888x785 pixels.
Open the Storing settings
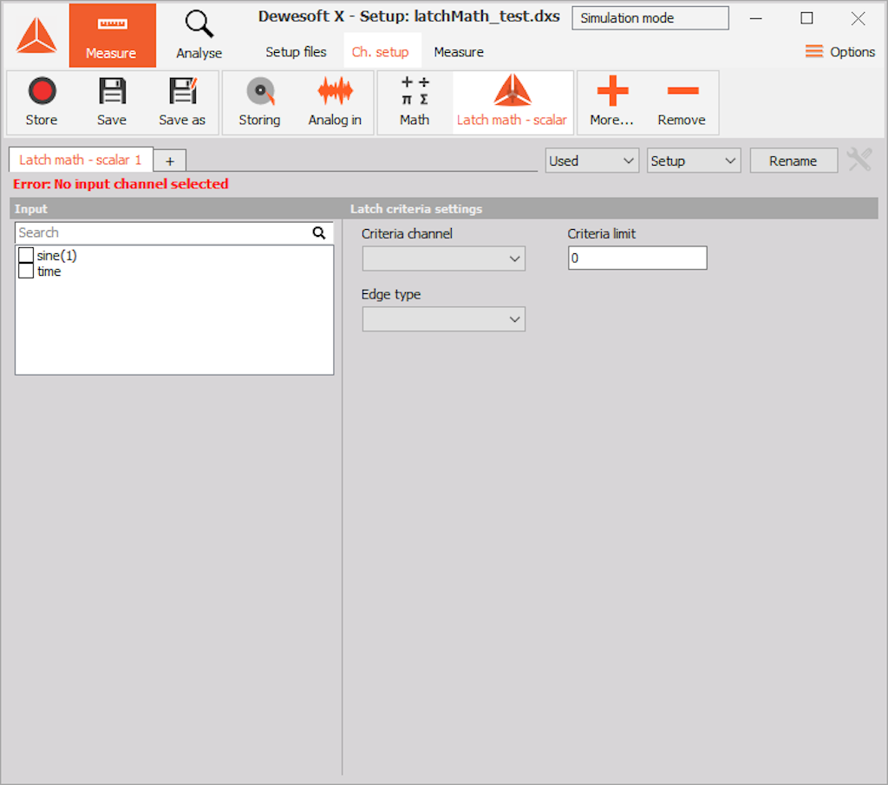pos(259,102)
